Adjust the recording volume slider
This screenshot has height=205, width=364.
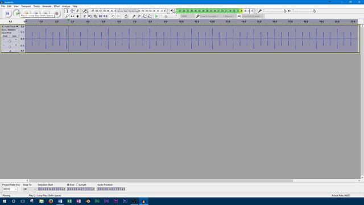click(x=275, y=11)
